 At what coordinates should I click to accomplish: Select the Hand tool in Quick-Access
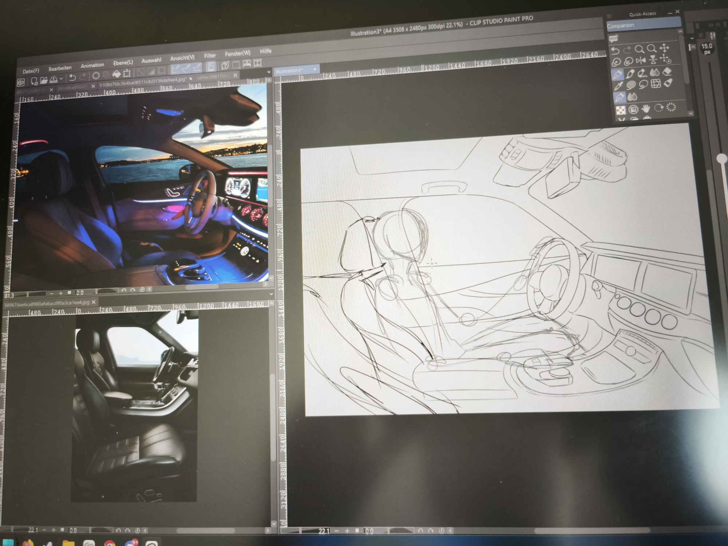point(646,108)
